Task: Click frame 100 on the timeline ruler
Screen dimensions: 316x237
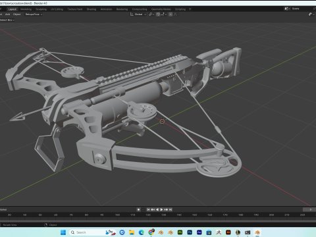Action: click(x=117, y=215)
